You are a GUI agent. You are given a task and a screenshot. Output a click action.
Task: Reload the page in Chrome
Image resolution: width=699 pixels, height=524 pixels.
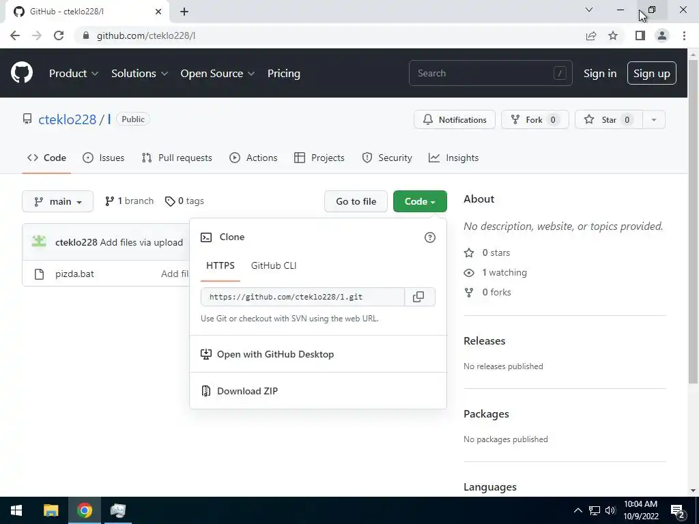tap(59, 35)
